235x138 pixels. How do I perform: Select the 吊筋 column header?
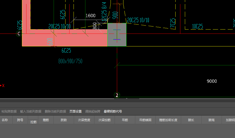coord(125,120)
